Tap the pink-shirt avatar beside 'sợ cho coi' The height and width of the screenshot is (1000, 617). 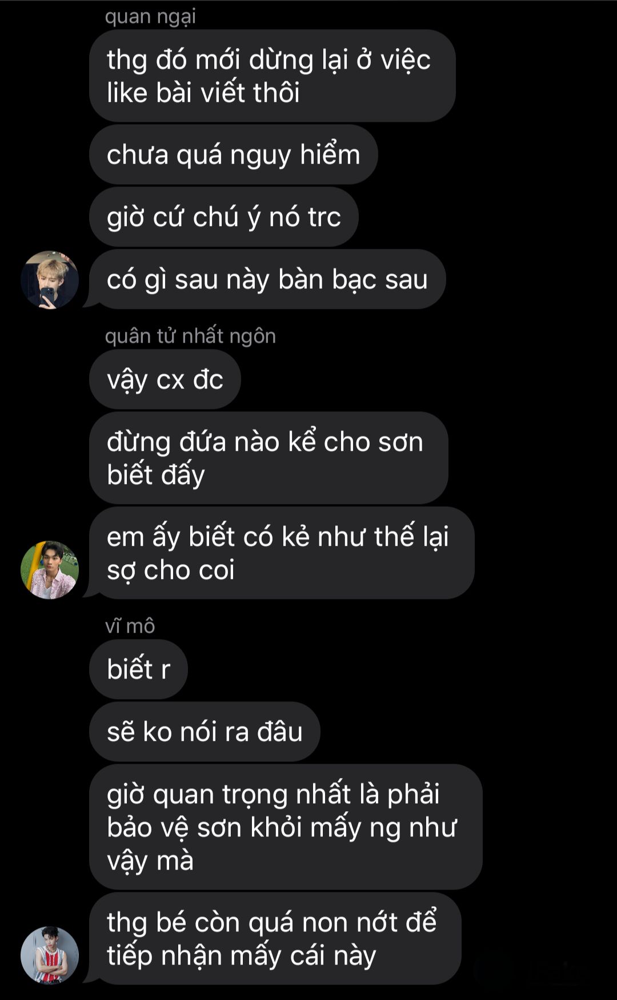coord(50,570)
